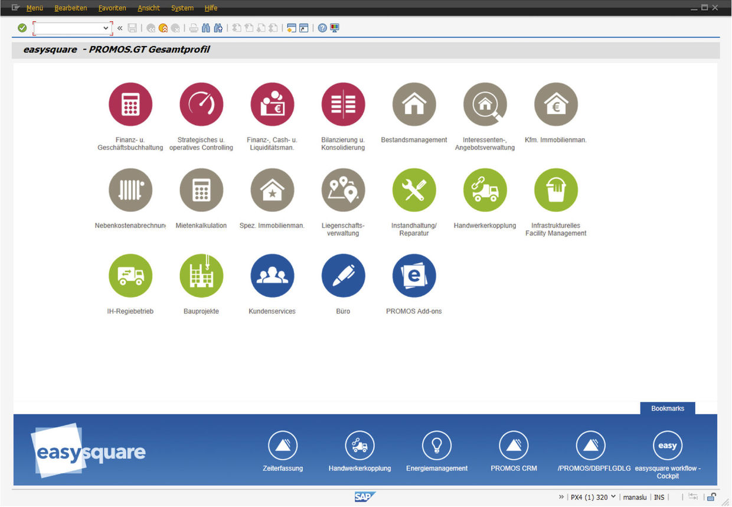Open the System menu
The height and width of the screenshot is (507, 732).
click(182, 8)
